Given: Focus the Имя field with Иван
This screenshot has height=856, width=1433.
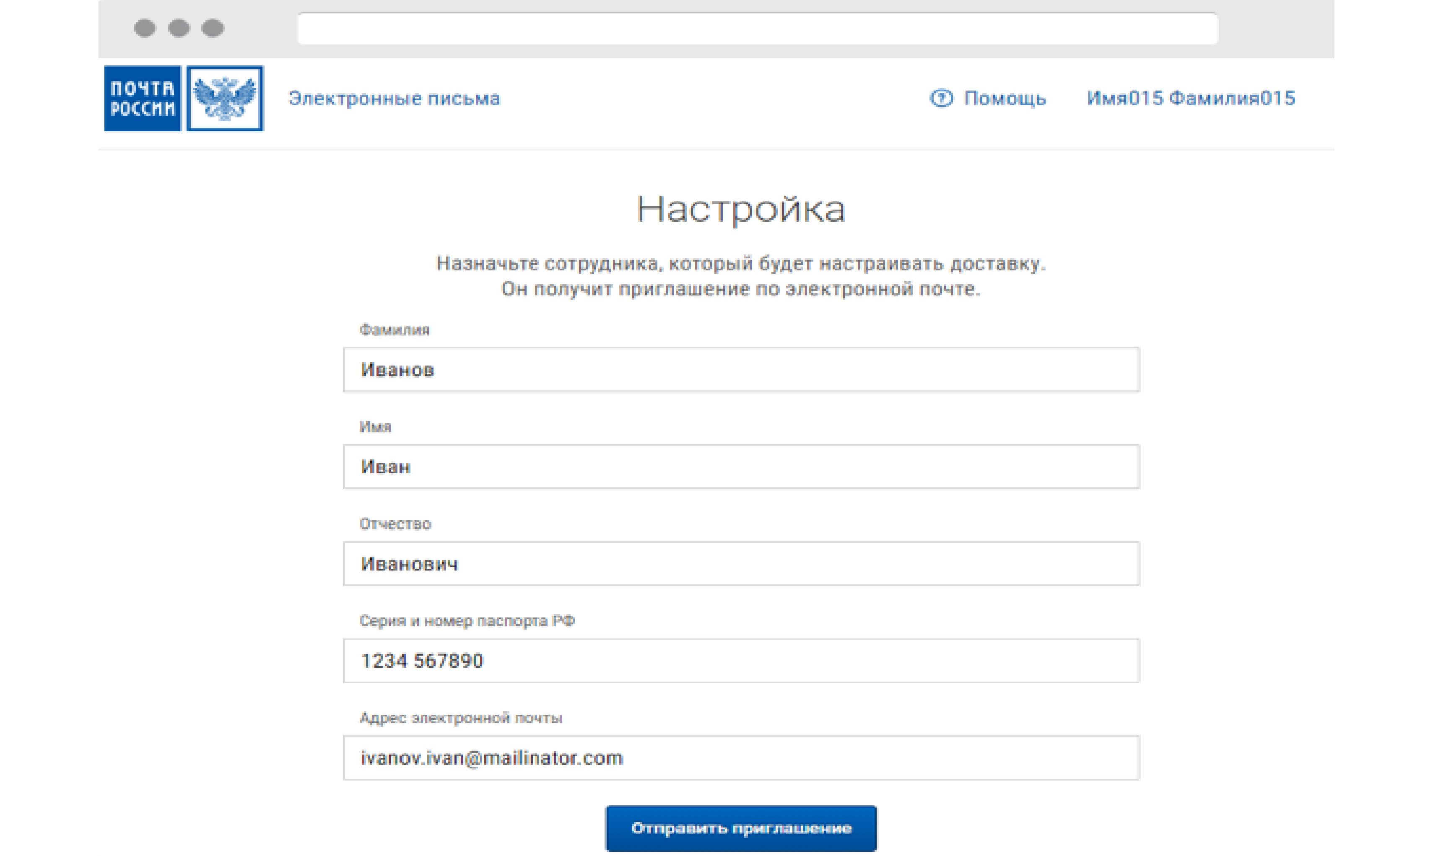Looking at the screenshot, I should 741,467.
